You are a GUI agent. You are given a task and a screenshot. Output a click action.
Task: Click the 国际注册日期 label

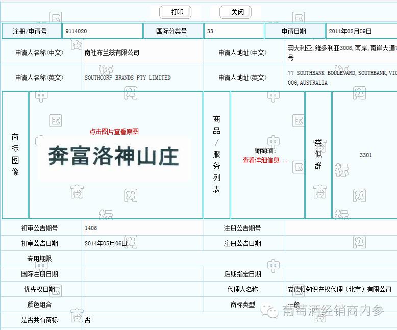tap(39, 274)
